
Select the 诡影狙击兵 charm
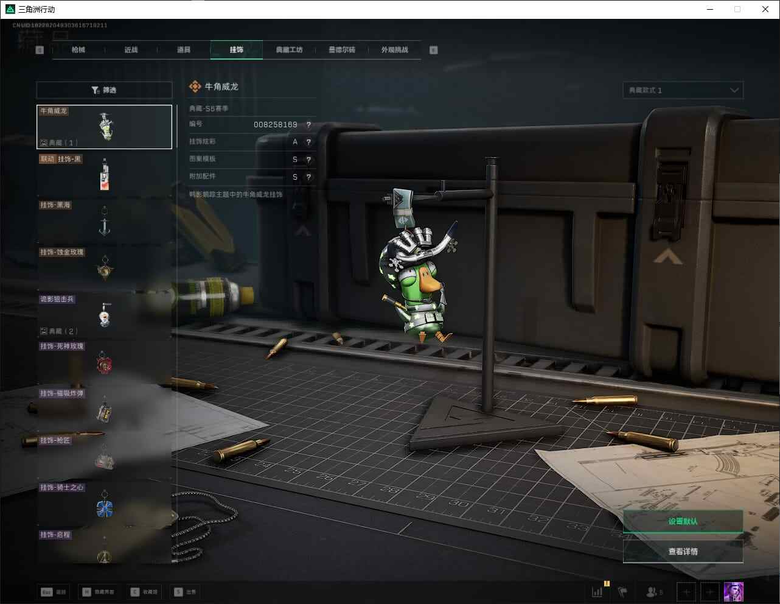pos(104,315)
